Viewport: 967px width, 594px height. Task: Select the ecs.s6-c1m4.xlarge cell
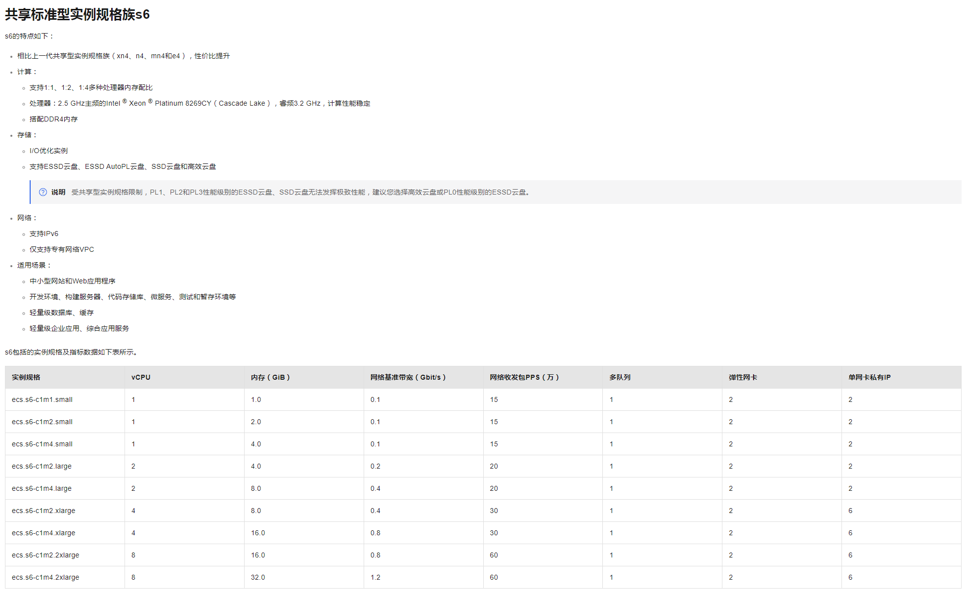point(43,533)
